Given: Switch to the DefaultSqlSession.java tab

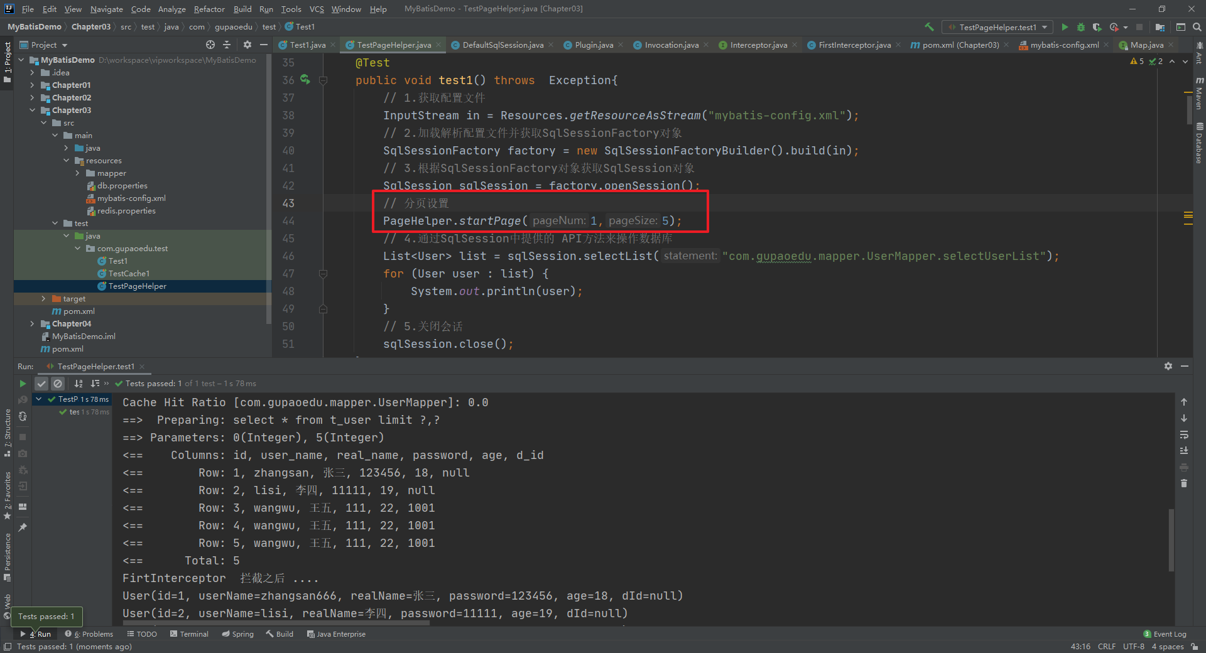Looking at the screenshot, I should tap(503, 45).
